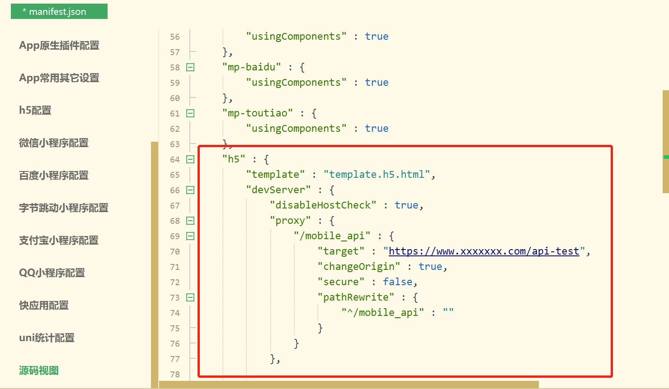
Task: Select the manifest.json tab
Action: tap(59, 11)
